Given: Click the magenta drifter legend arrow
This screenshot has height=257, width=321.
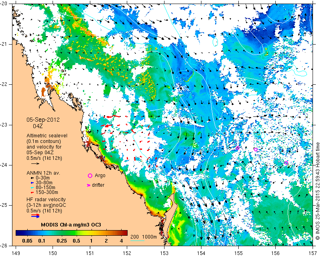Looking at the screenshot, I should pyautogui.click(x=89, y=185).
